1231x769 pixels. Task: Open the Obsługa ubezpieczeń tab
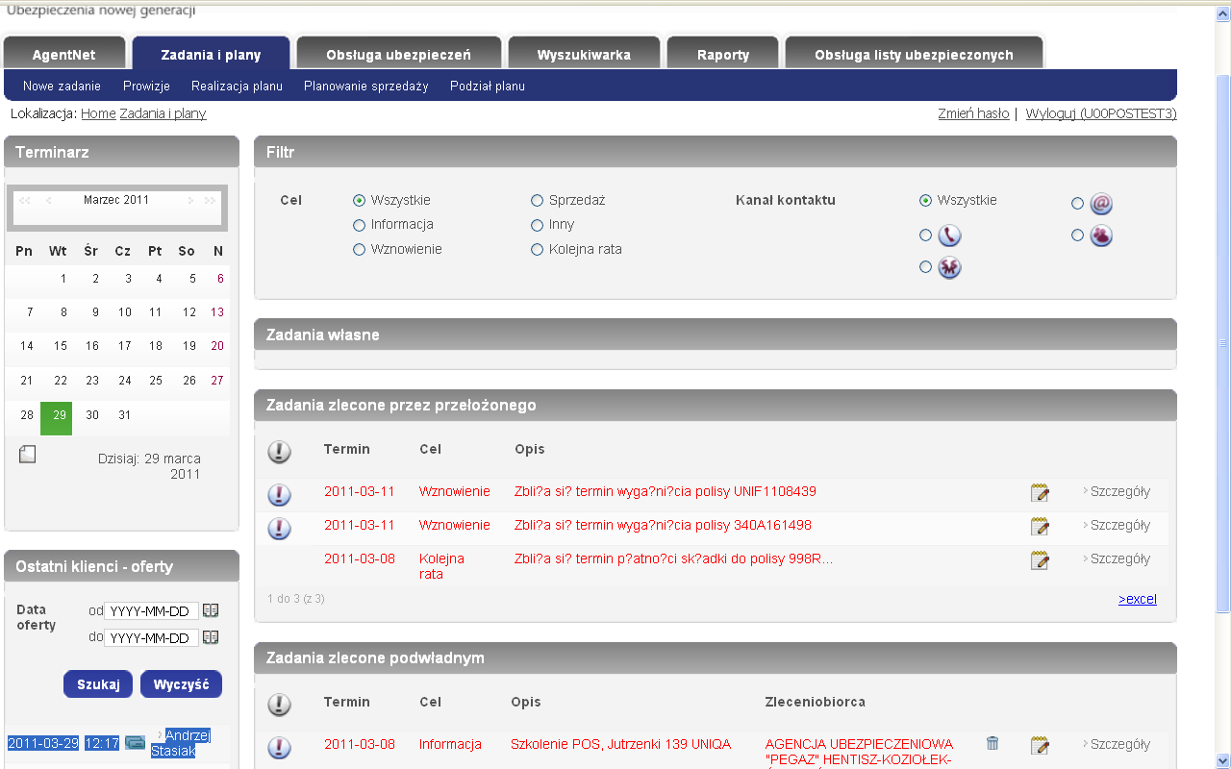(x=398, y=55)
